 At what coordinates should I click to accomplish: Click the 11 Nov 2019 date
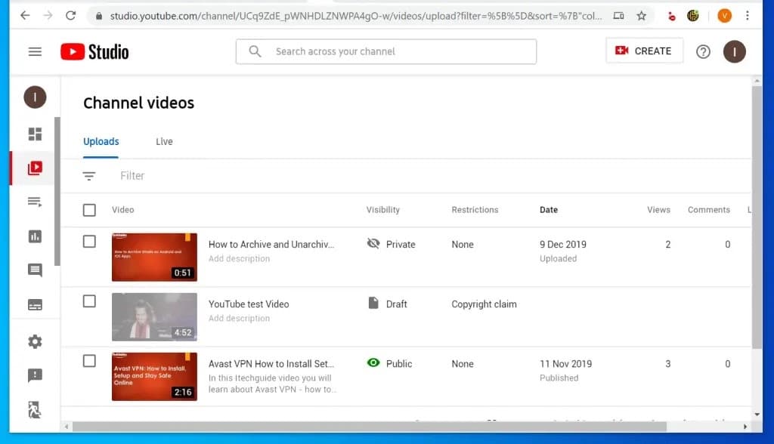point(565,364)
